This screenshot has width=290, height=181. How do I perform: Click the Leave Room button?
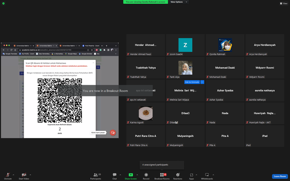coord(280,176)
